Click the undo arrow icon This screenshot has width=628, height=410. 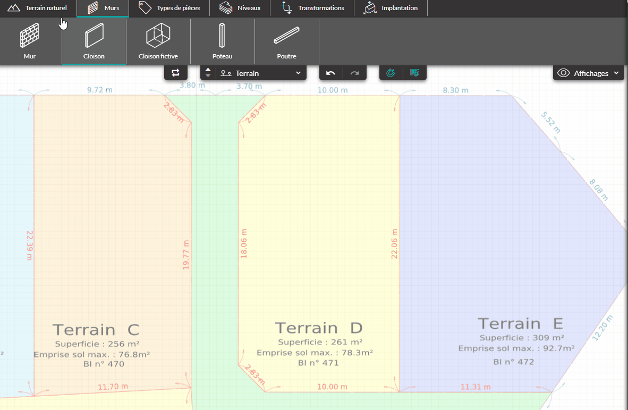point(330,73)
